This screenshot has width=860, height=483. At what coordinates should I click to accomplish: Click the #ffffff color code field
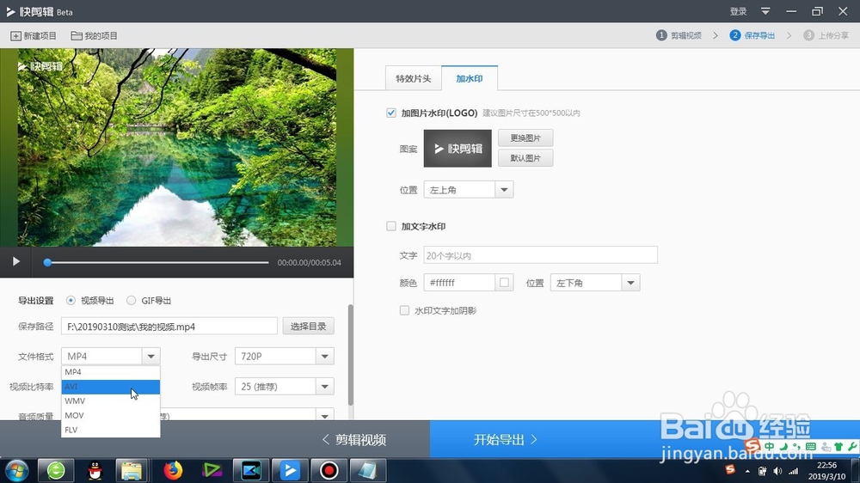(459, 283)
